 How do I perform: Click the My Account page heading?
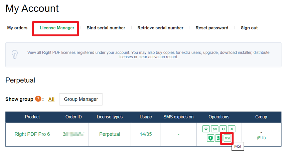pyautogui.click(x=32, y=9)
